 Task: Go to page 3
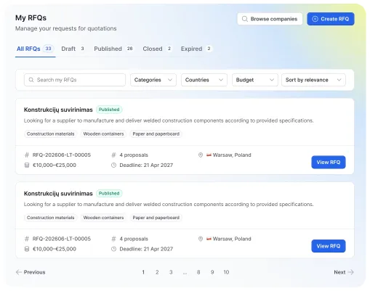point(171,272)
